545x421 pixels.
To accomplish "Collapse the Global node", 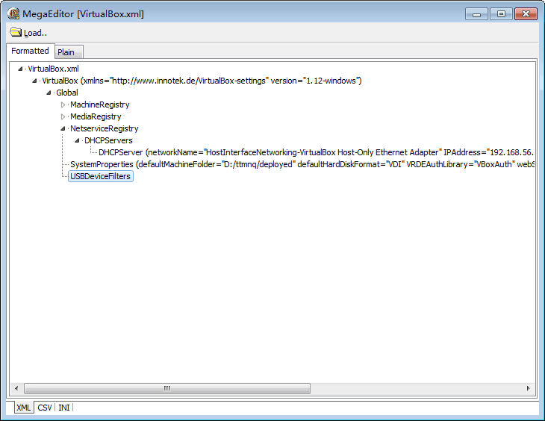I will [49, 93].
